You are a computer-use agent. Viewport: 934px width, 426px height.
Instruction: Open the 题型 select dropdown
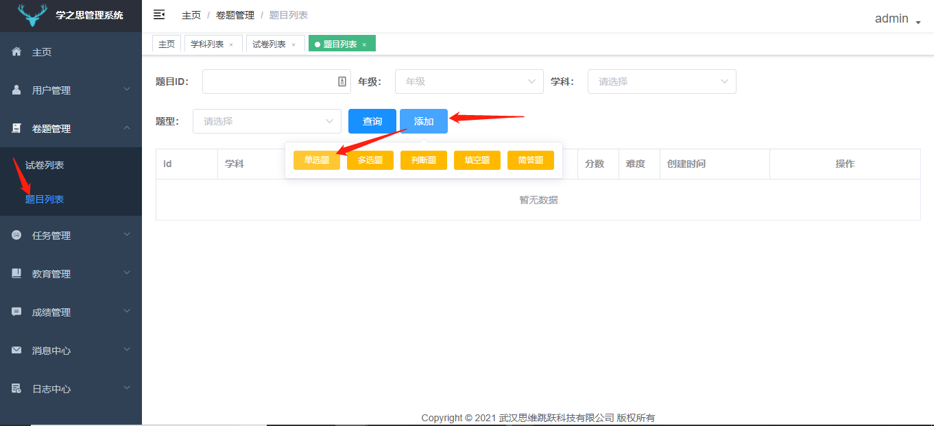click(267, 121)
